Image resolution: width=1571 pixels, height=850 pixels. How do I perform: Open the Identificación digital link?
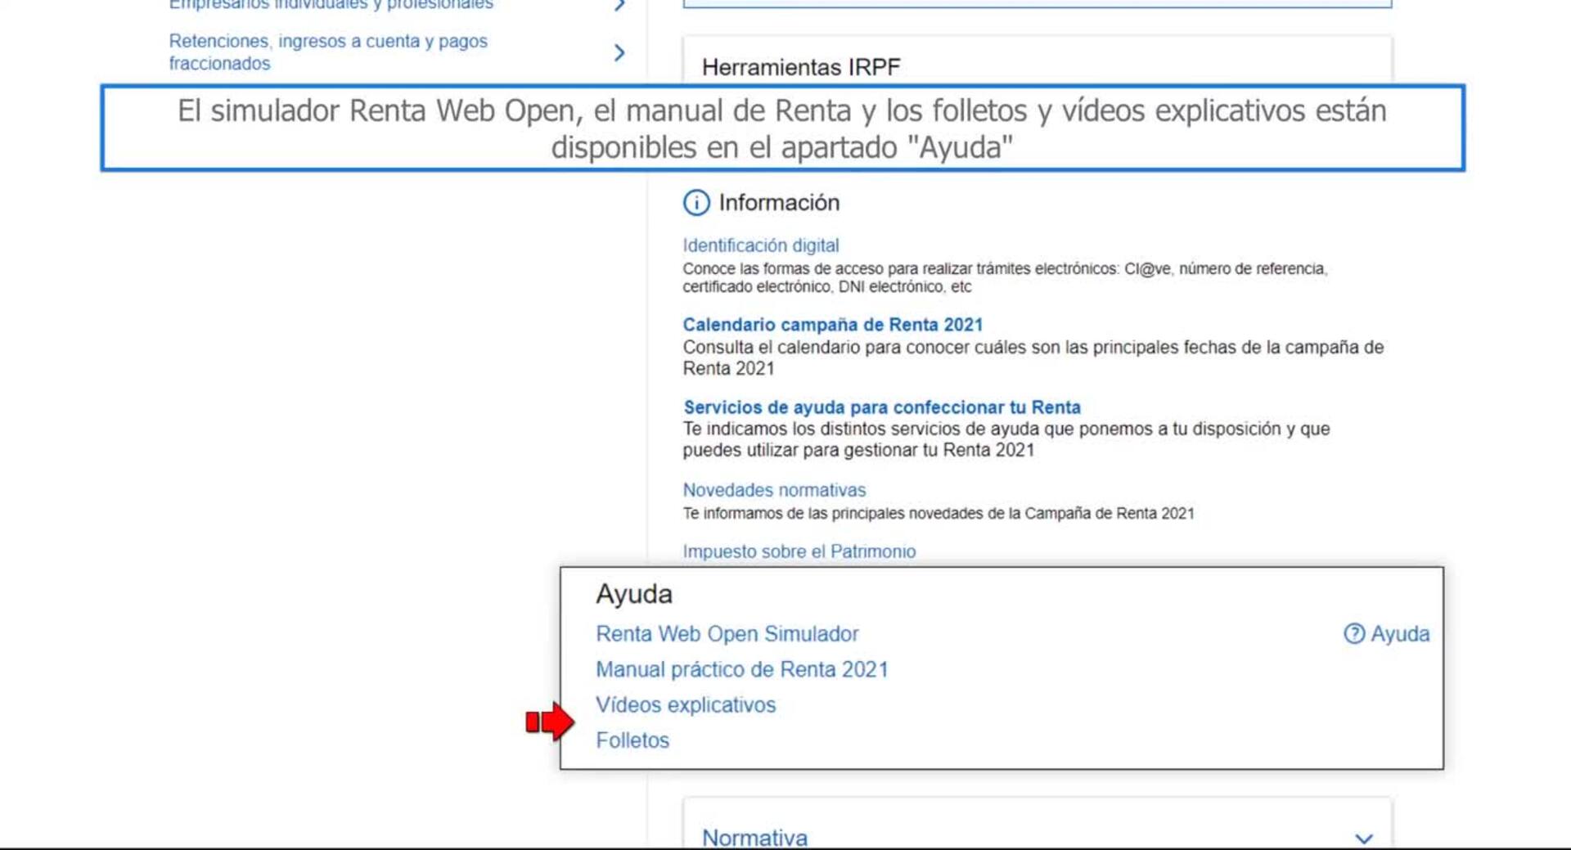760,245
